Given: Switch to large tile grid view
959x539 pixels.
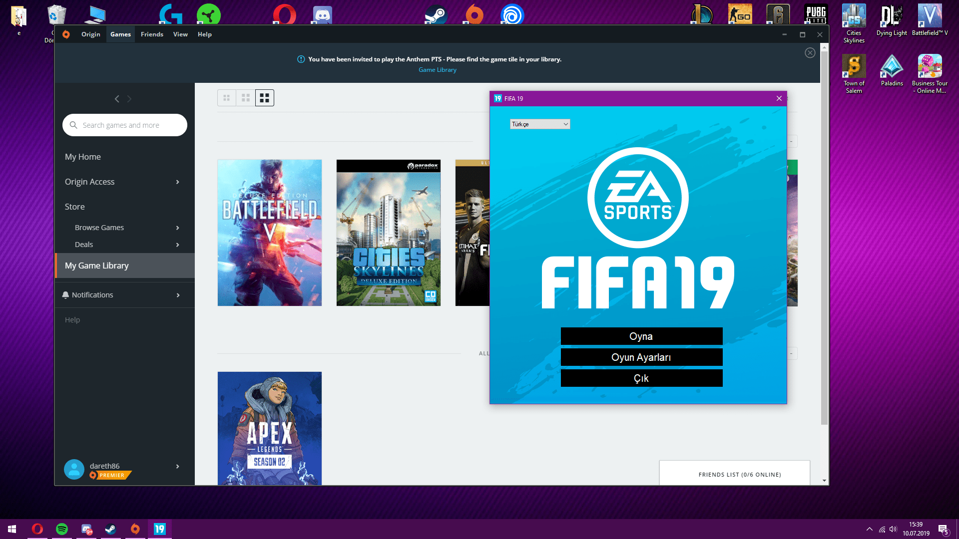Looking at the screenshot, I should (x=265, y=98).
